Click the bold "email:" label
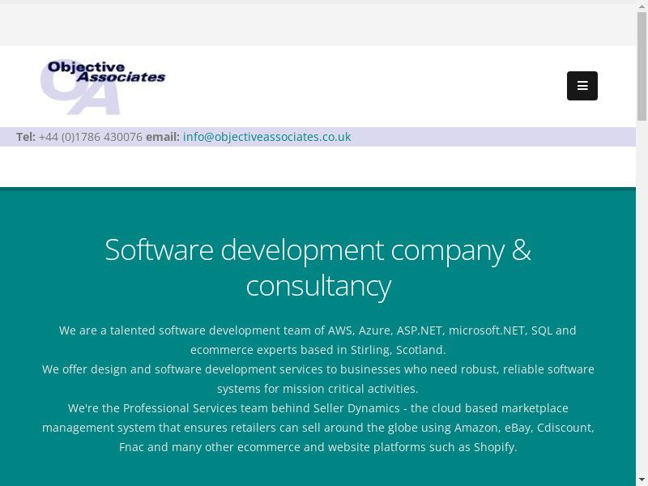648x486 pixels. (163, 137)
